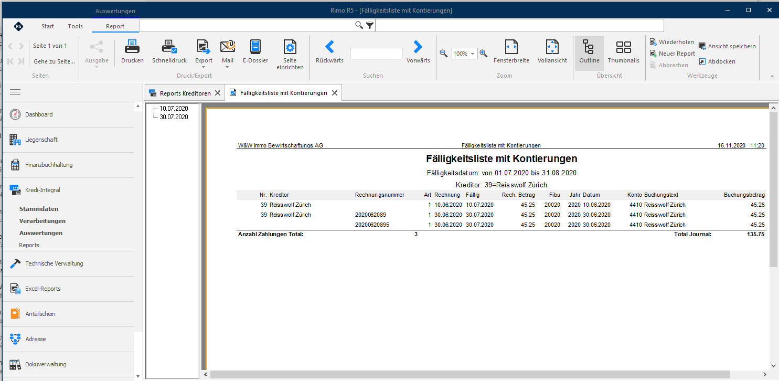The height and width of the screenshot is (381, 779).
Task: Click the R5 application logo button
Action: [18, 26]
